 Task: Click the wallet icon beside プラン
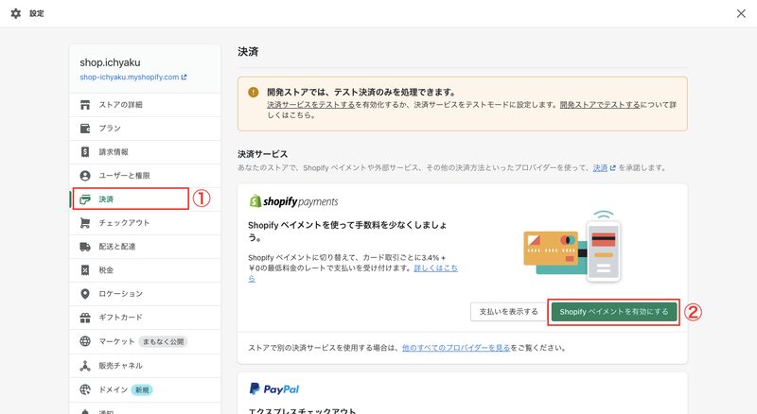click(85, 129)
